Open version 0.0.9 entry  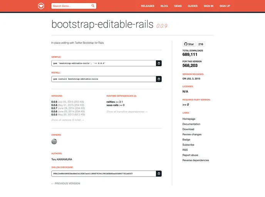54,102
